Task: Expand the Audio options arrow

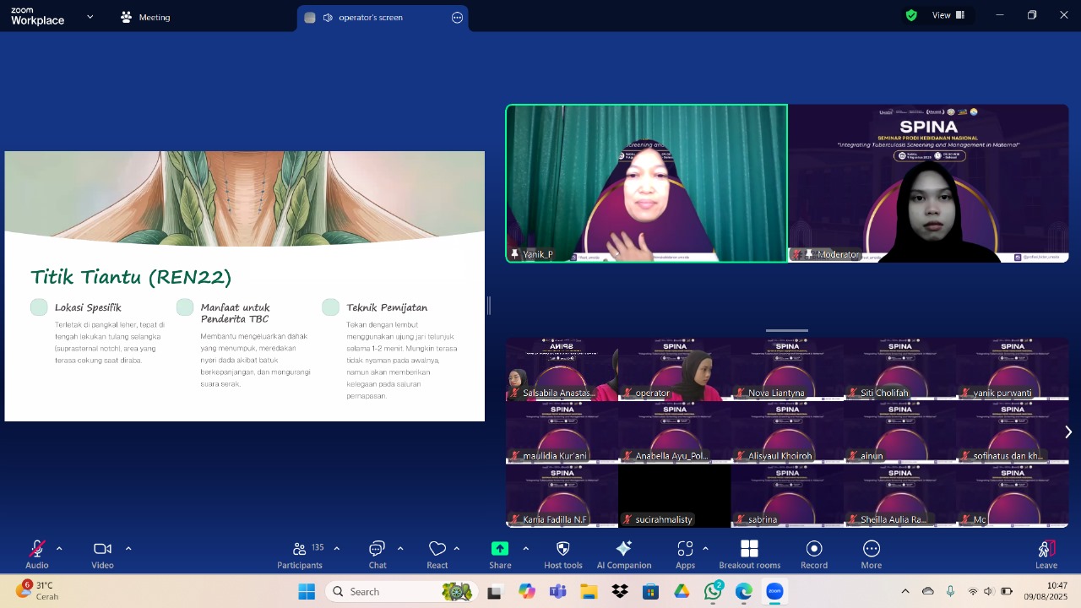Action: tap(59, 549)
